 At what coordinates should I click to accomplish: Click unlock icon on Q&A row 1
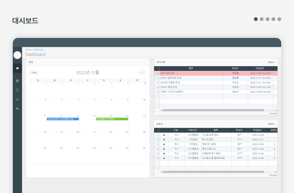pyautogui.click(x=164, y=135)
